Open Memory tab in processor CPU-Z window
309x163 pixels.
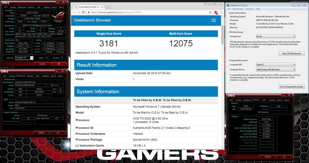pyautogui.click(x=31, y=7)
